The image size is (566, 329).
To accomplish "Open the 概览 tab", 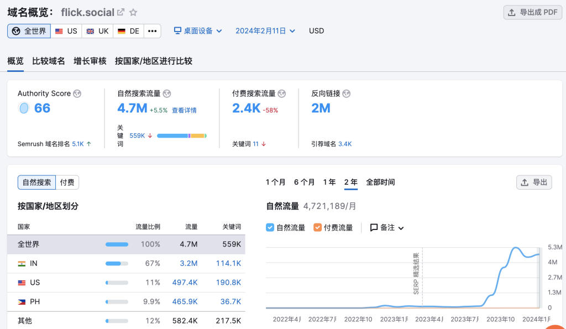I will click(15, 61).
